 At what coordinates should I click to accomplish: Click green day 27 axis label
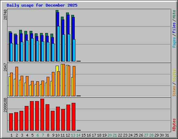point(146,135)
